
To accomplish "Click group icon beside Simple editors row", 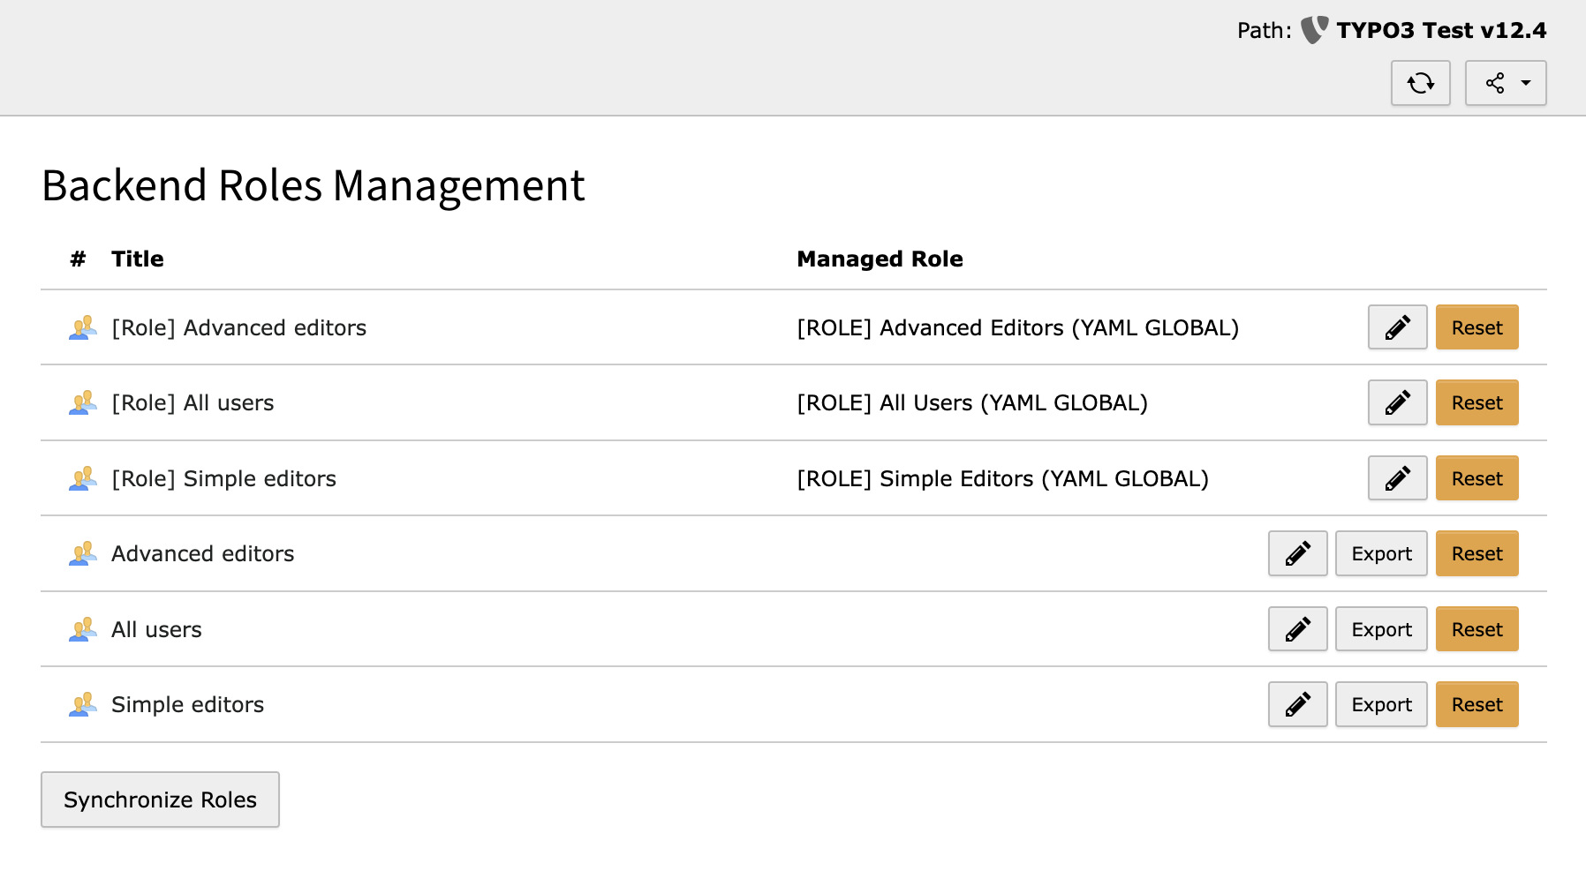I will pyautogui.click(x=83, y=704).
